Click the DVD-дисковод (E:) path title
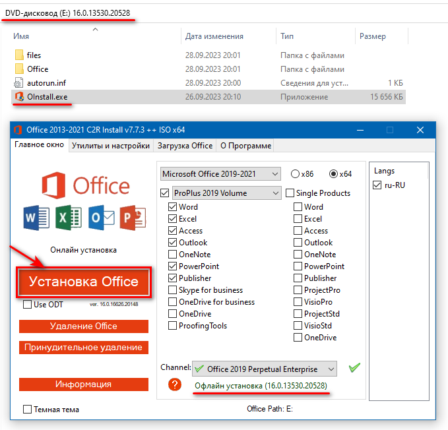The width and height of the screenshot is (448, 430). tap(68, 13)
